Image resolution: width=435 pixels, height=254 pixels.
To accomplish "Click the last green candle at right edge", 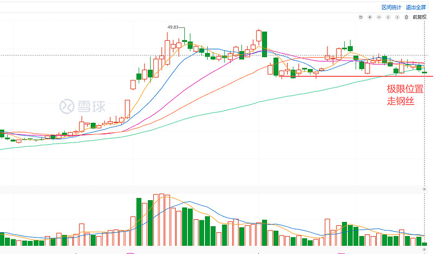I will click(x=425, y=72).
